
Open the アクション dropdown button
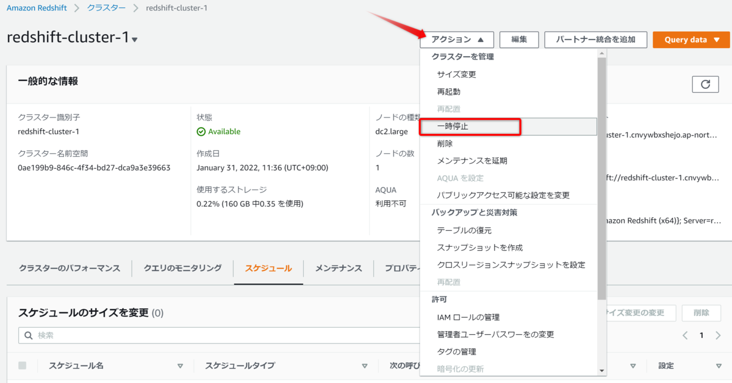457,40
